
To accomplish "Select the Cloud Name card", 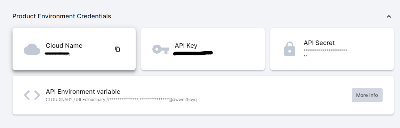I will pyautogui.click(x=74, y=49).
